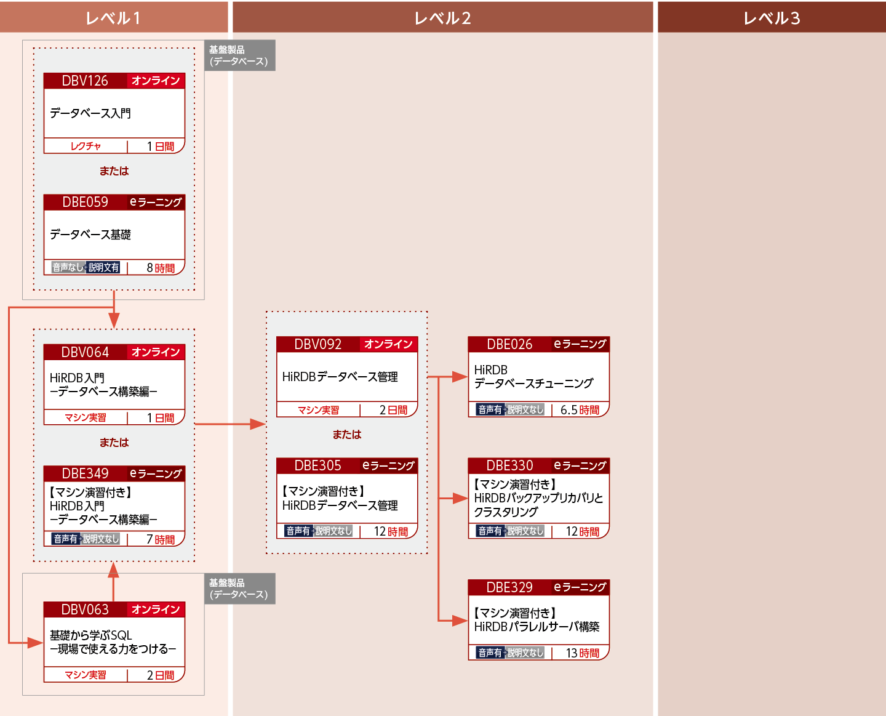Click the lower 基盤製品(データベース) label near DBV063
Viewport: 886px width, 716px height.
239,589
